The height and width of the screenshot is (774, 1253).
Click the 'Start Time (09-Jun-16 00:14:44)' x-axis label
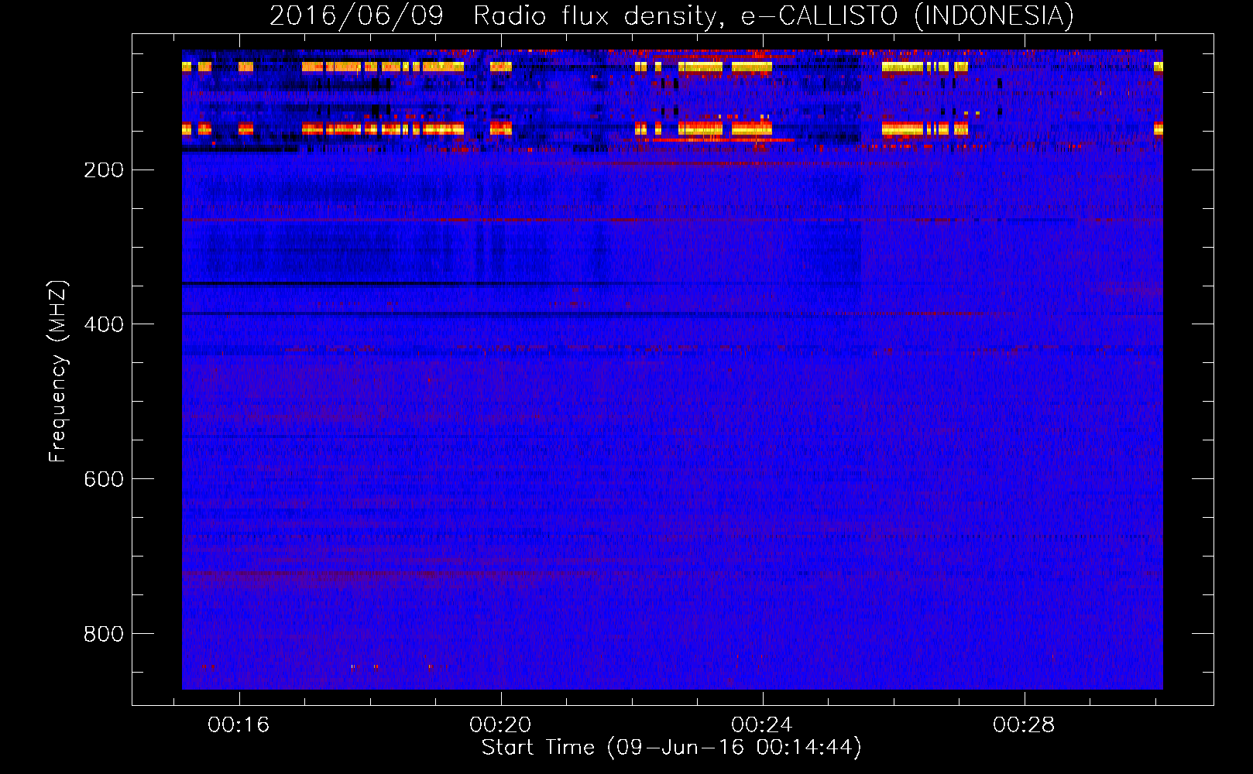671,748
